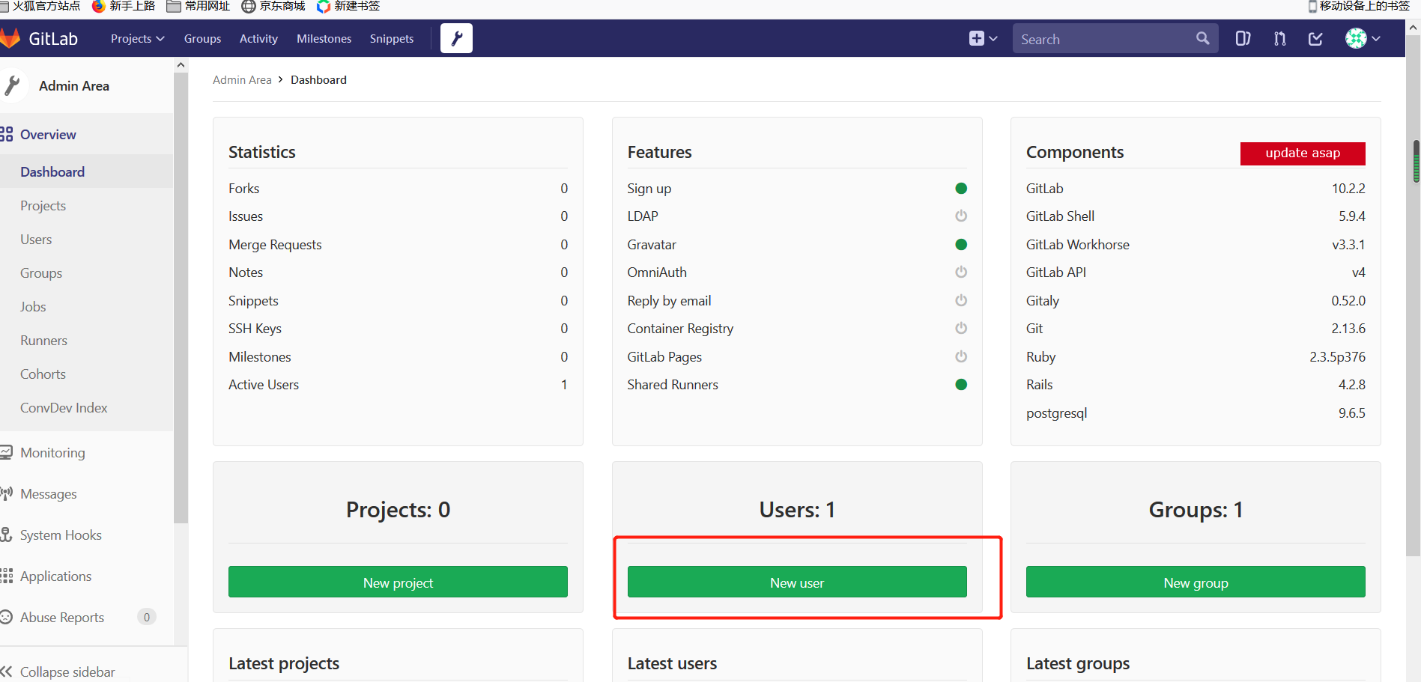Click the Projects: 0 heading
The height and width of the screenshot is (682, 1421).
click(x=398, y=510)
